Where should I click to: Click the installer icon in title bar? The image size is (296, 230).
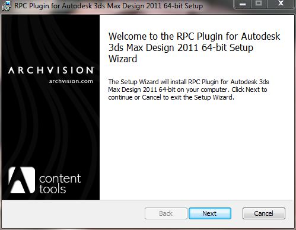(x=7, y=6)
